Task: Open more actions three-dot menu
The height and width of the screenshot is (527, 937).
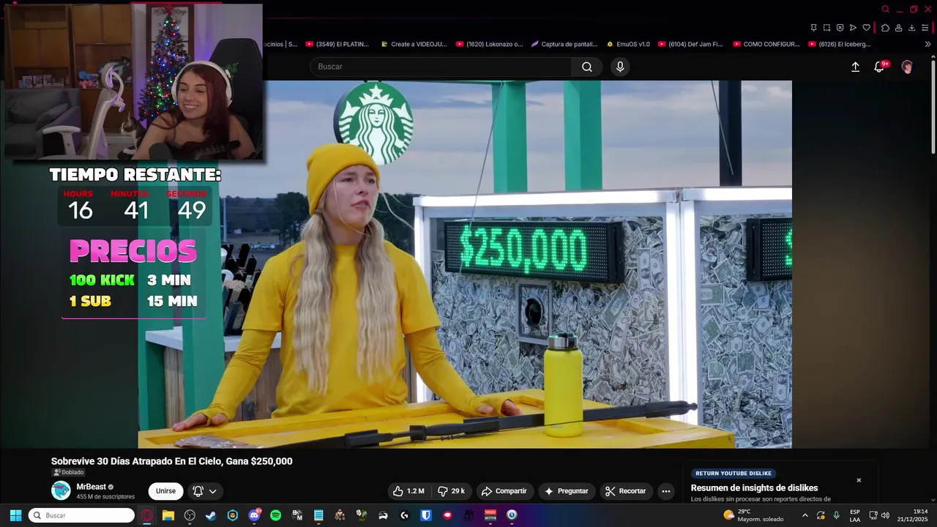Action: (666, 491)
